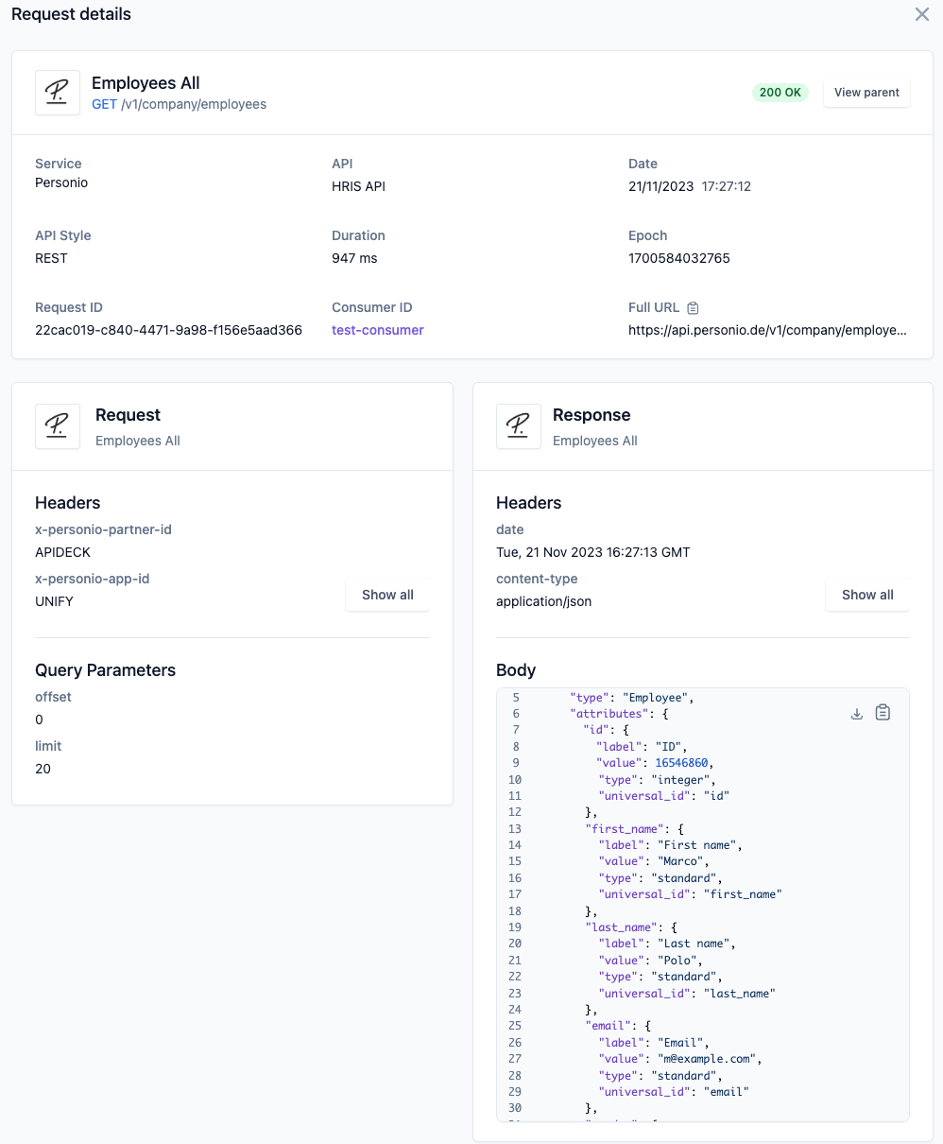Viewport: 943px width, 1144px height.
Task: Copy the response body to clipboard
Action: 883,712
